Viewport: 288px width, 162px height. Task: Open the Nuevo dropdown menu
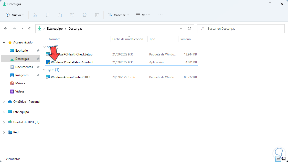click(15, 15)
